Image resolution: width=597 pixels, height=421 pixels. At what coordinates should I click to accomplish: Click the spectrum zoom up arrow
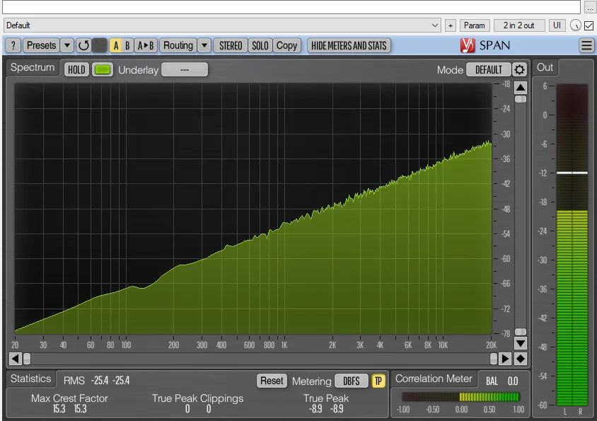point(520,87)
